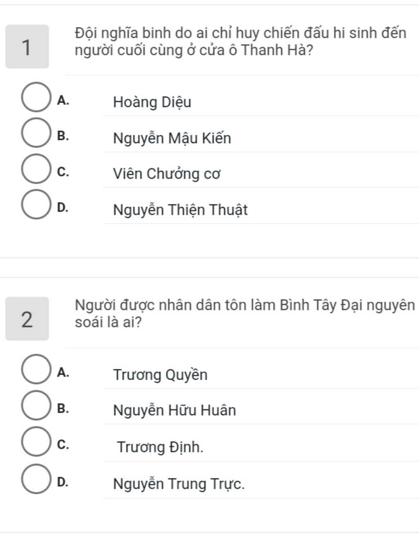Pick radio option D Nguyễn Thiện Thuật
Screen dimensions: 419x541
point(36,205)
